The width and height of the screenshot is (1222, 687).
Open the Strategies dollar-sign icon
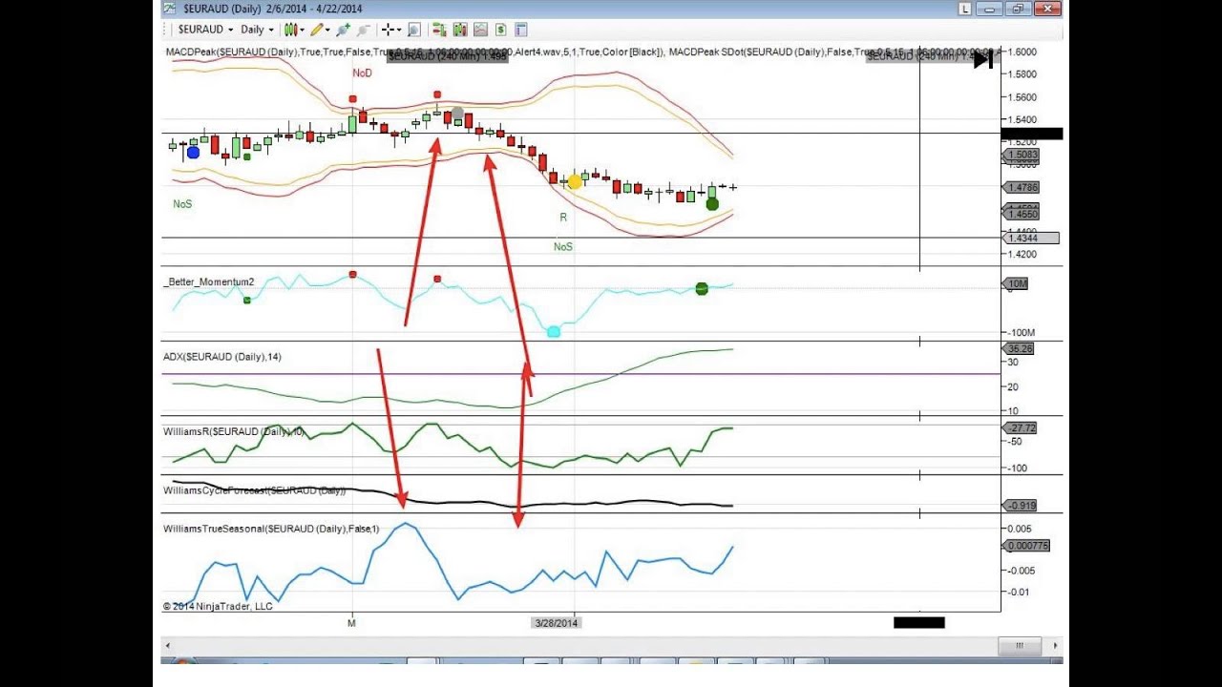click(500, 30)
